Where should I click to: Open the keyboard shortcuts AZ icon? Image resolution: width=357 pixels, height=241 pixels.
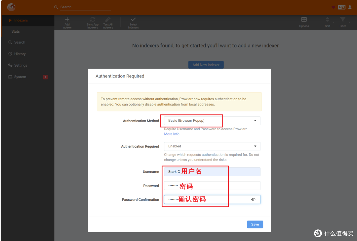pos(341,7)
